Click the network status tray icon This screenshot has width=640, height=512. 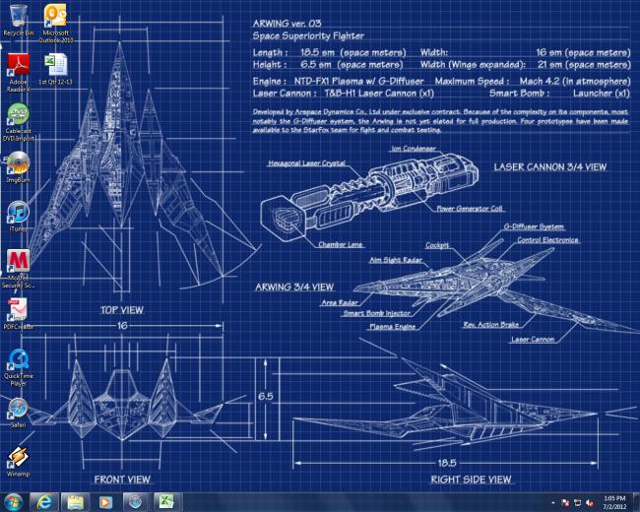[x=578, y=502]
